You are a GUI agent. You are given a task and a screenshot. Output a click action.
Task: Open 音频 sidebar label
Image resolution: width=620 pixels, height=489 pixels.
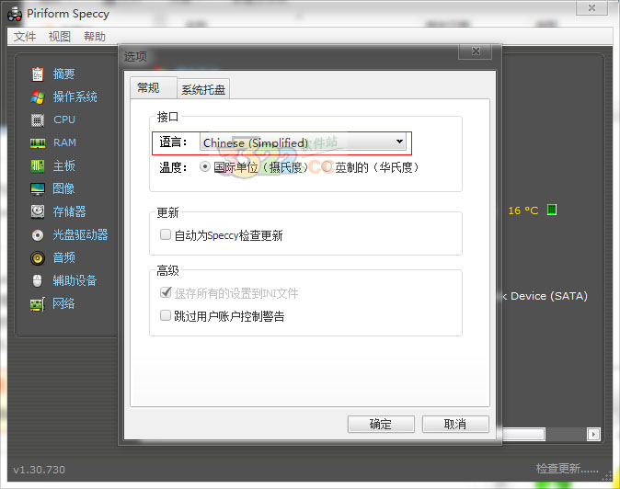(63, 258)
